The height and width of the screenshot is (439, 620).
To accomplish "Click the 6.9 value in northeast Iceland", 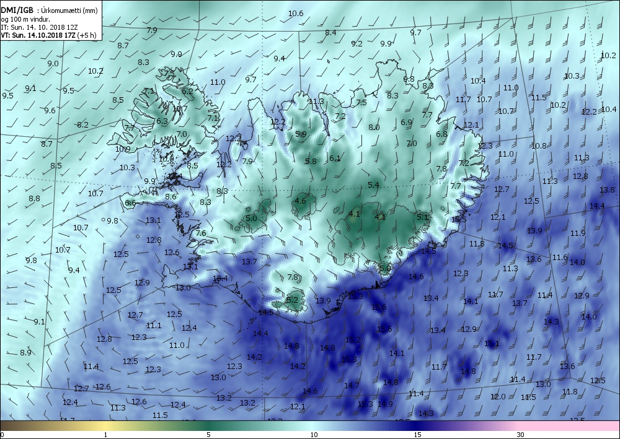I will point(407,123).
